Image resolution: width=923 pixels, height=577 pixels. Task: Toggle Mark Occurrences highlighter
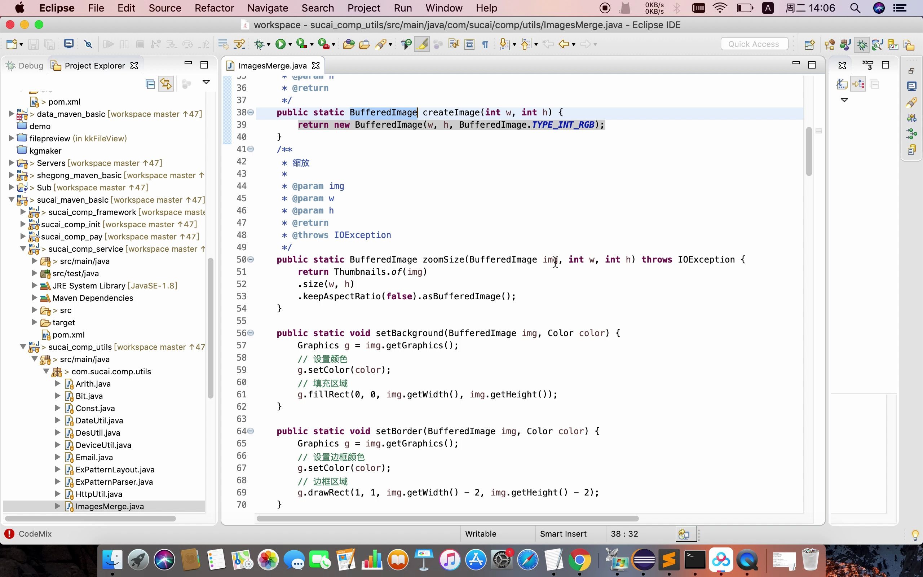coord(422,44)
